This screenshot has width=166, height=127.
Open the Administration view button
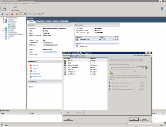[15, 9]
